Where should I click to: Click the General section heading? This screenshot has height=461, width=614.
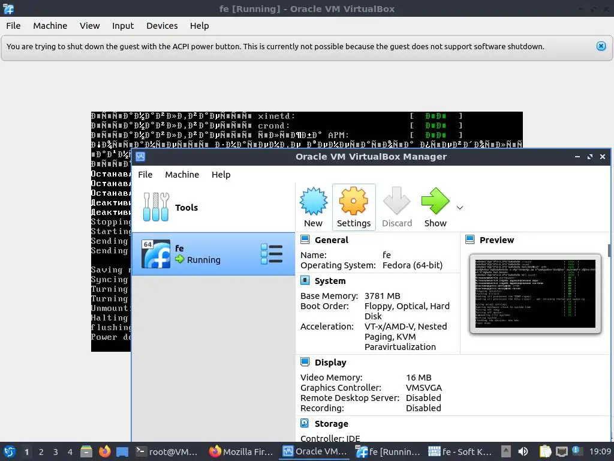point(331,240)
